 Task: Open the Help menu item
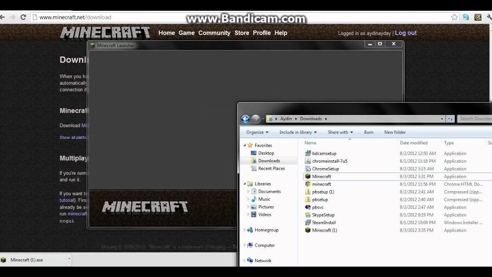pos(281,33)
